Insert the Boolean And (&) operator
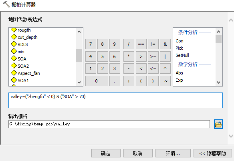This screenshot has width=234, height=161. tap(165, 44)
